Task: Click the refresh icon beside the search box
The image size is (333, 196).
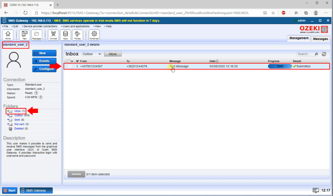Action: click(x=324, y=54)
